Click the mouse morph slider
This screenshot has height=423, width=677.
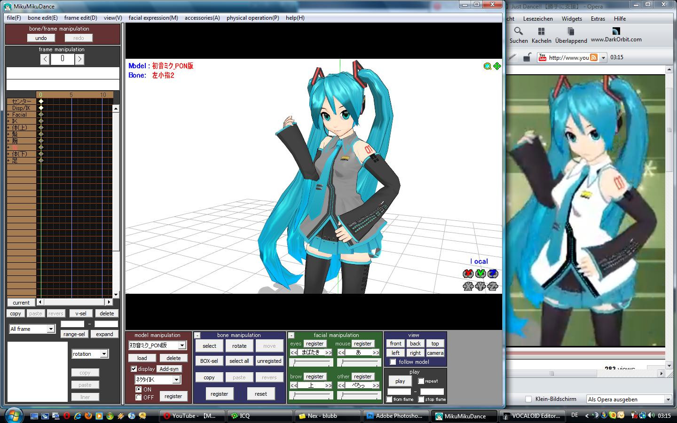tap(358, 362)
